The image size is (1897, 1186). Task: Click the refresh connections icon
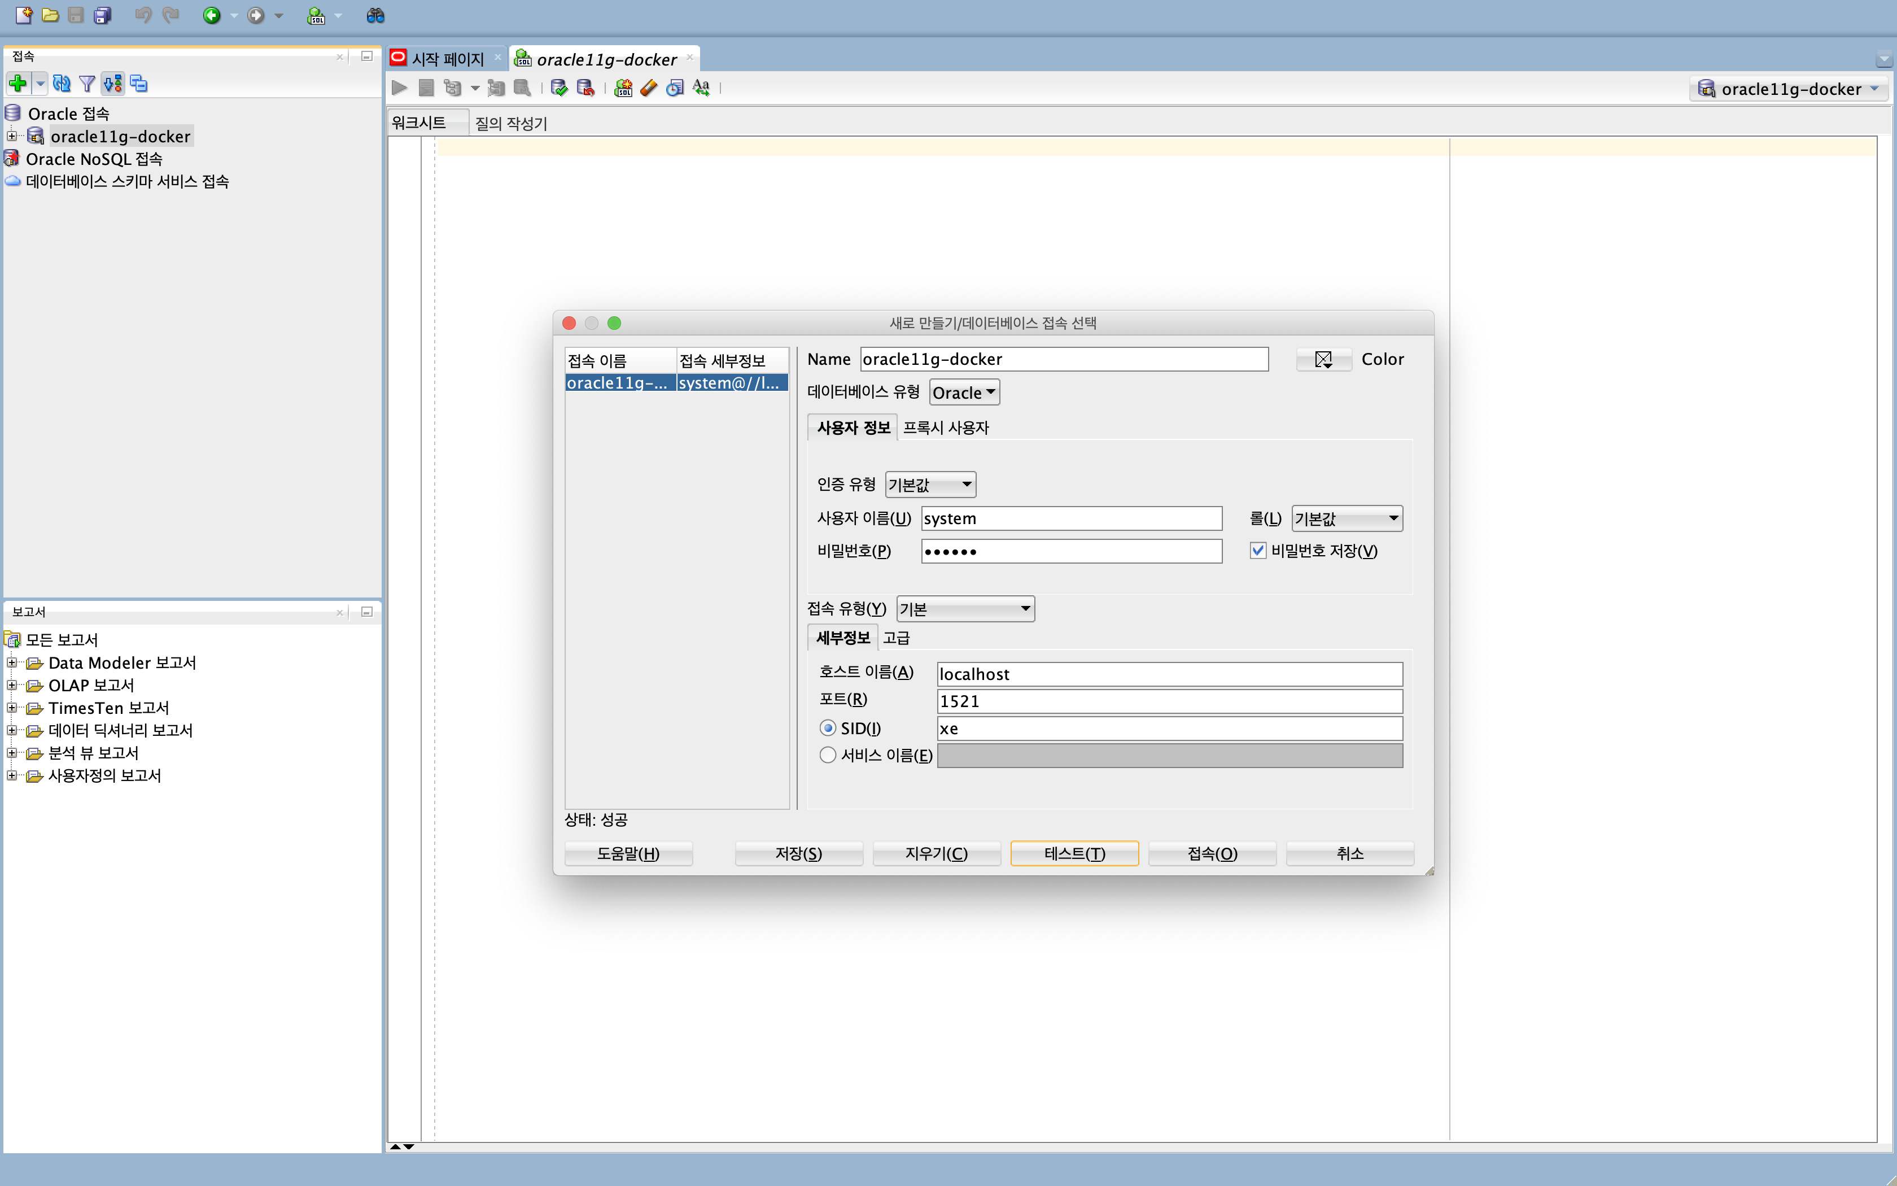(62, 83)
